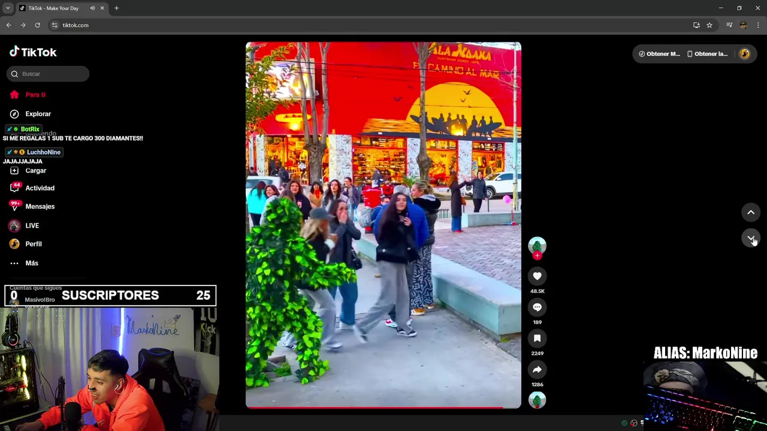
Task: Pause the playing TikTok video
Action: click(383, 224)
